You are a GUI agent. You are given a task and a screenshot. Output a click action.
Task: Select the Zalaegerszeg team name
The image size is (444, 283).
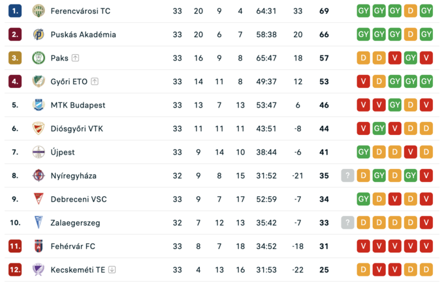click(75, 222)
